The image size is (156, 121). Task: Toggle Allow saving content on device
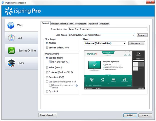[x=50, y=85]
